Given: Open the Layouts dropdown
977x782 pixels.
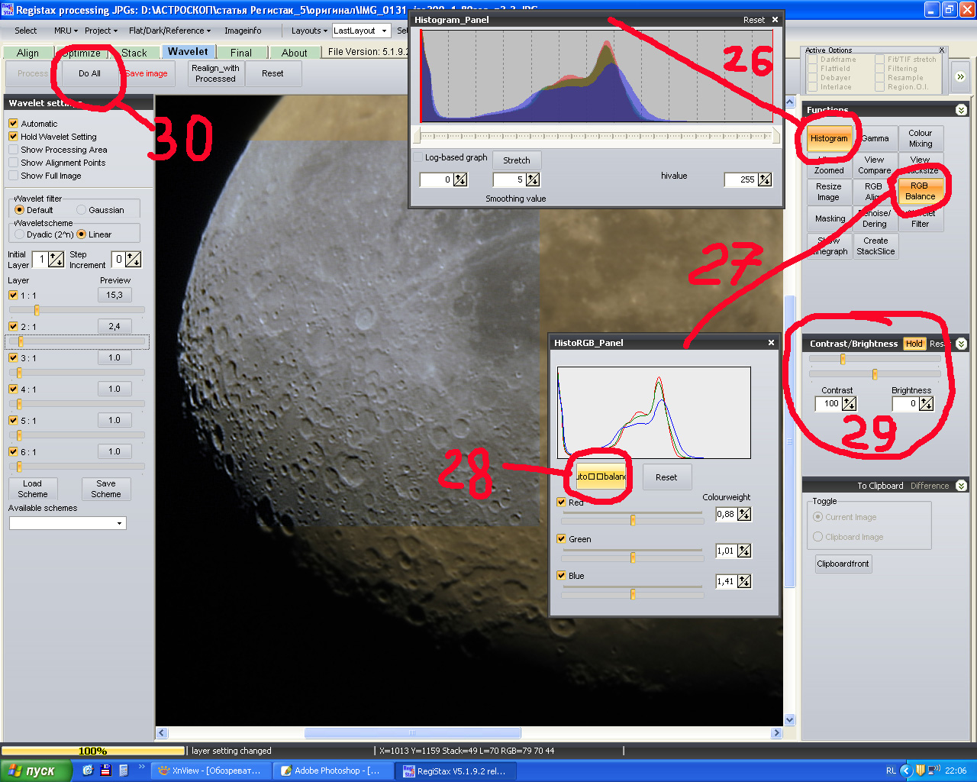Looking at the screenshot, I should pos(308,31).
